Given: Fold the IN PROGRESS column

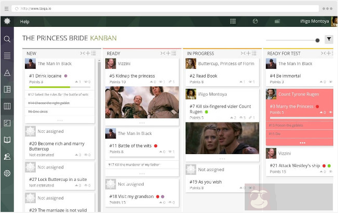Looking at the screenshot, I should coord(243,53).
